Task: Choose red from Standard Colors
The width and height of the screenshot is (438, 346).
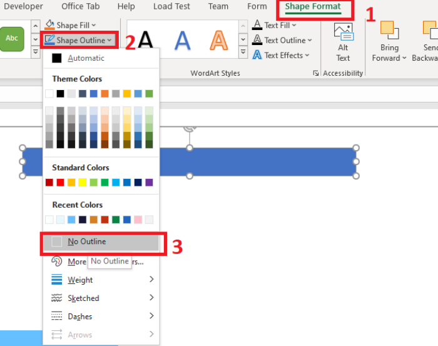Action: 60,183
